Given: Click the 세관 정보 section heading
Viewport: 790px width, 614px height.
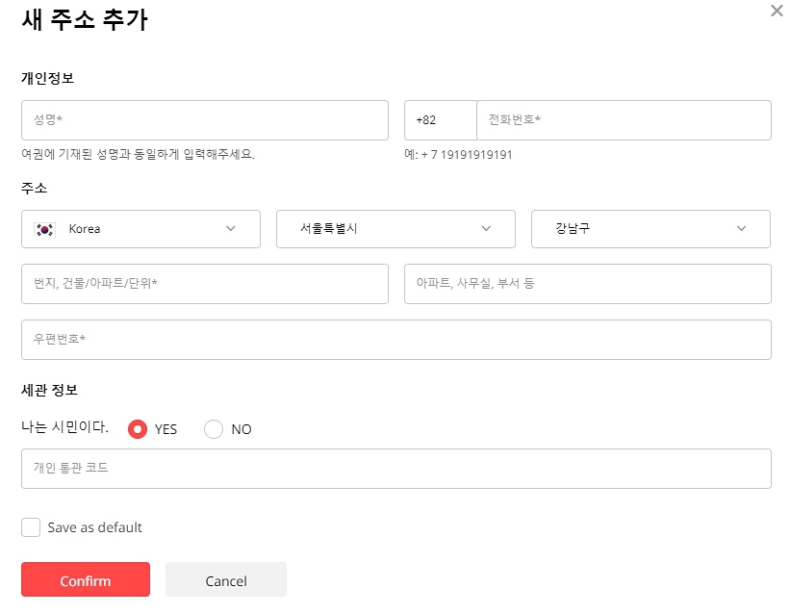Looking at the screenshot, I should (x=49, y=390).
